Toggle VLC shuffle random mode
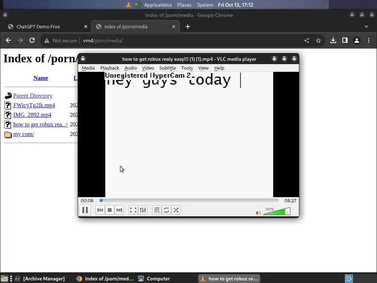Viewport: 377px width, 283px height. 176,210
